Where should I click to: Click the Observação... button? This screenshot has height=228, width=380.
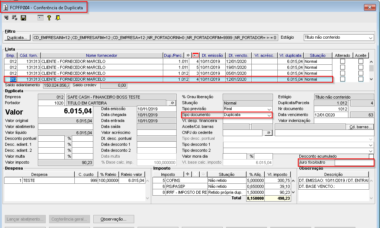click(113, 219)
